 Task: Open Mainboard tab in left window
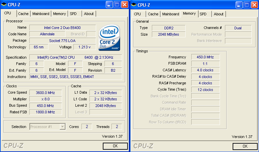pos(41,14)
